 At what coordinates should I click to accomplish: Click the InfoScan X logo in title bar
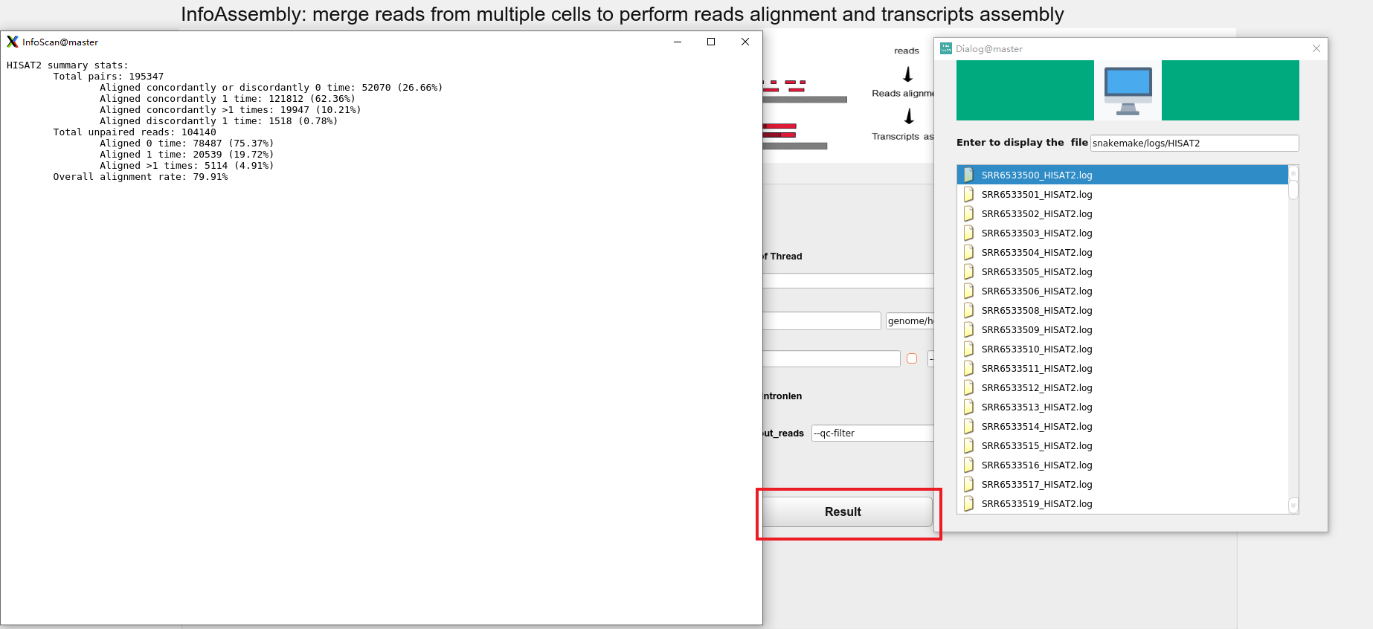click(13, 42)
